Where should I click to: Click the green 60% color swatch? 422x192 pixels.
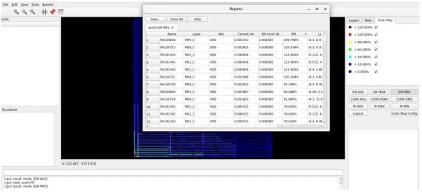350,50
